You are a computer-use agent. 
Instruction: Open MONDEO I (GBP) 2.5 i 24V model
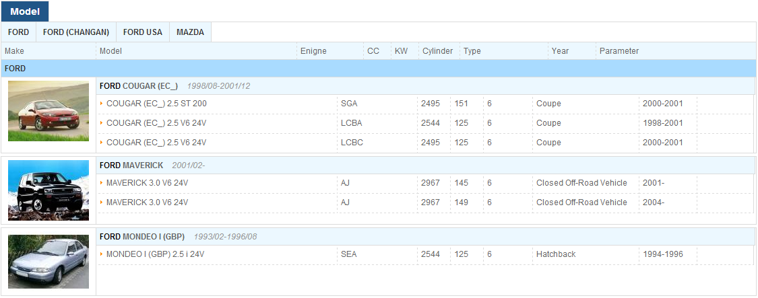point(155,254)
